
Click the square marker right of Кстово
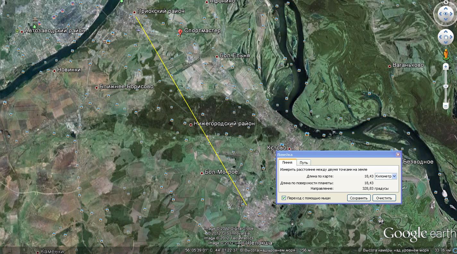(x=297, y=148)
